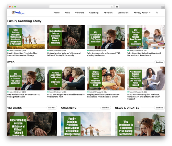
Task: Open the Contact Us menu item
Action: 123,13
